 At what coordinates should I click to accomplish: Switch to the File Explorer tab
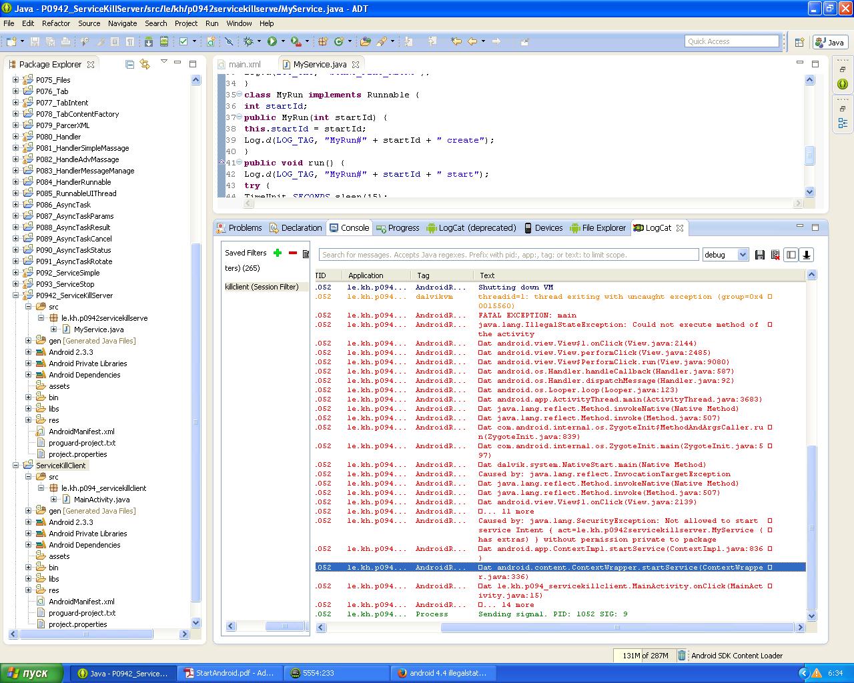coord(598,227)
